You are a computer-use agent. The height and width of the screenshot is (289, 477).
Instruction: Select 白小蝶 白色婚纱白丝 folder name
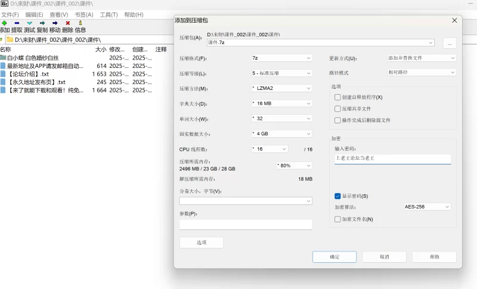pyautogui.click(x=33, y=58)
